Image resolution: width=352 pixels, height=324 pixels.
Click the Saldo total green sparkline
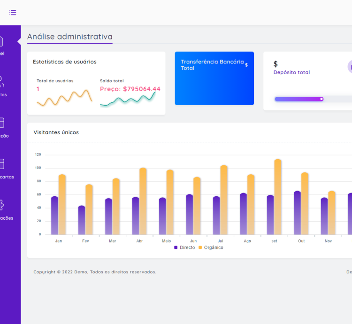point(128,100)
